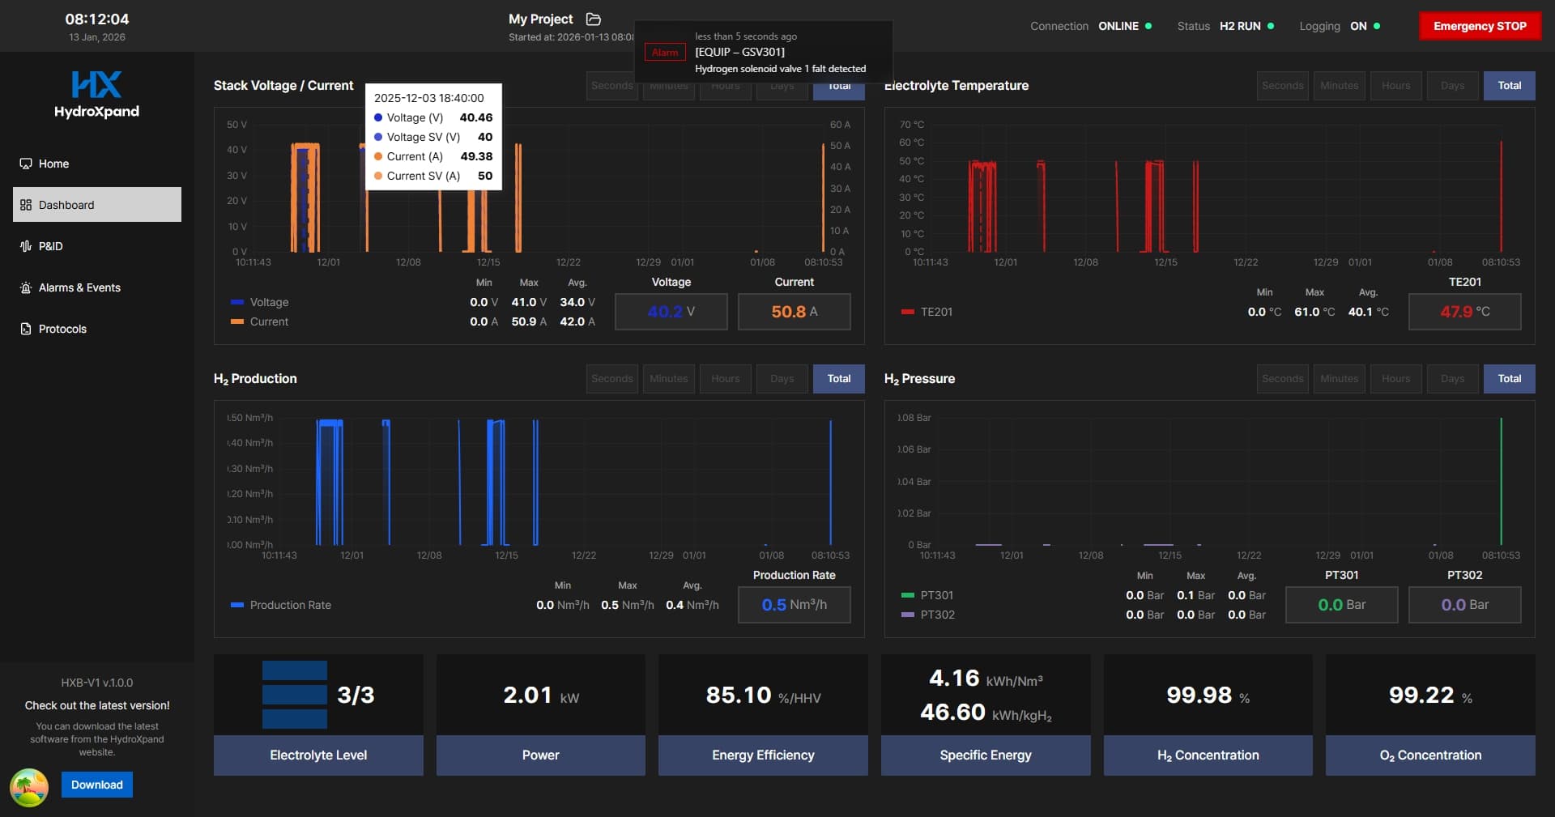Screen dimensions: 1555x817
Task: Click the Home monitor icon in sidebar
Action: tap(26, 164)
